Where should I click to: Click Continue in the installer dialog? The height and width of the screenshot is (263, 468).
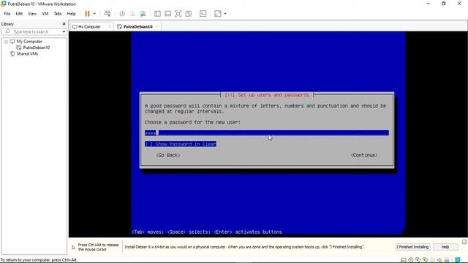[x=364, y=155]
